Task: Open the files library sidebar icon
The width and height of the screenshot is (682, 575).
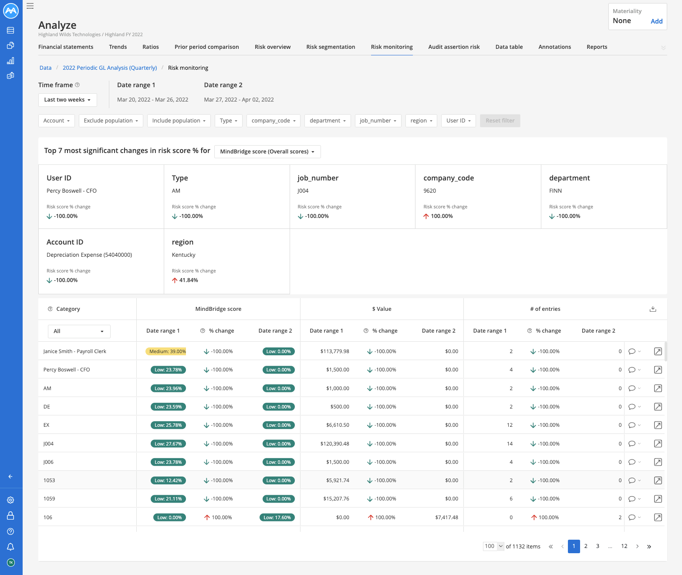Action: pos(10,45)
